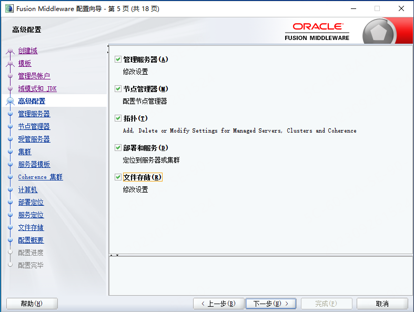Viewport: 414px width, 312px height.
Task: Open the 受管服务器 step
Action: click(x=34, y=139)
